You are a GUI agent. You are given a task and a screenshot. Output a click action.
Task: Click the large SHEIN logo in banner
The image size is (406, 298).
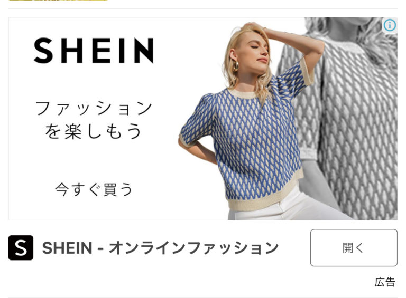point(94,51)
